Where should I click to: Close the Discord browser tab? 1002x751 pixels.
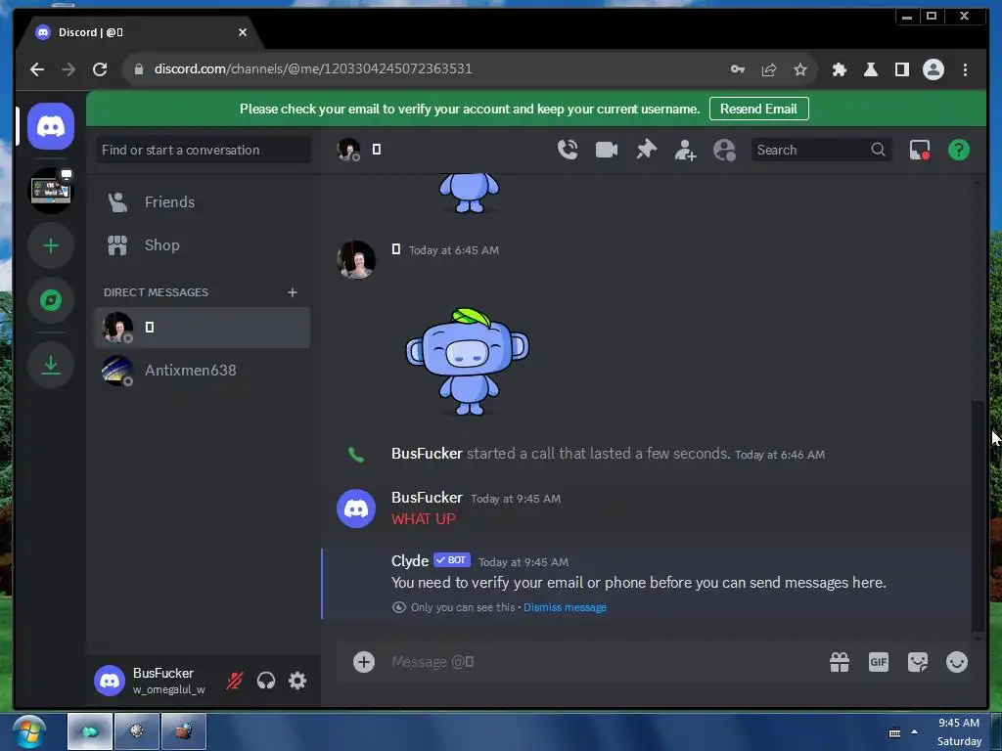click(243, 32)
